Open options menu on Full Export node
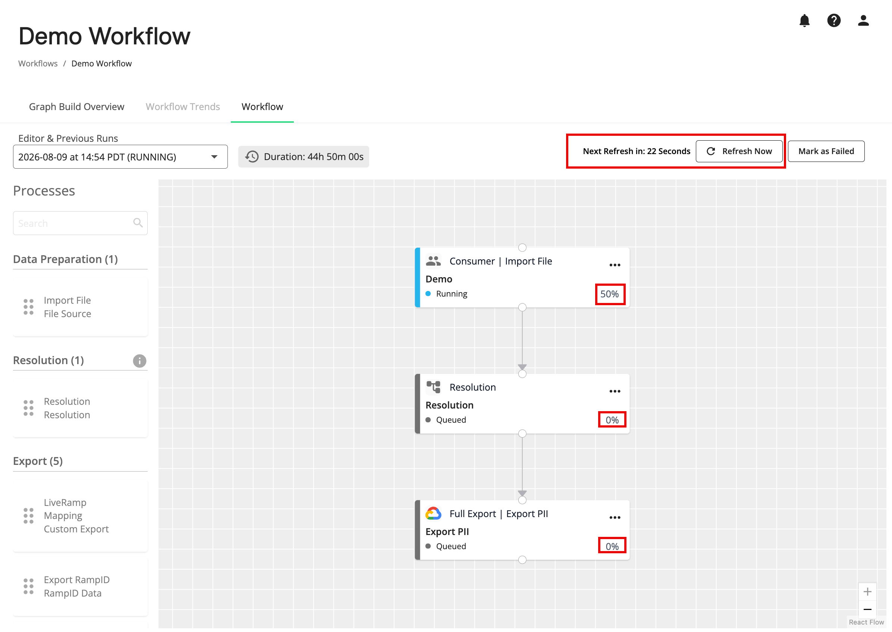 pyautogui.click(x=615, y=517)
